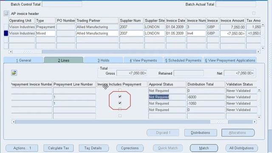Click header horizontal scrollbar left arrow
The height and width of the screenshot is (153, 272).
10,52
